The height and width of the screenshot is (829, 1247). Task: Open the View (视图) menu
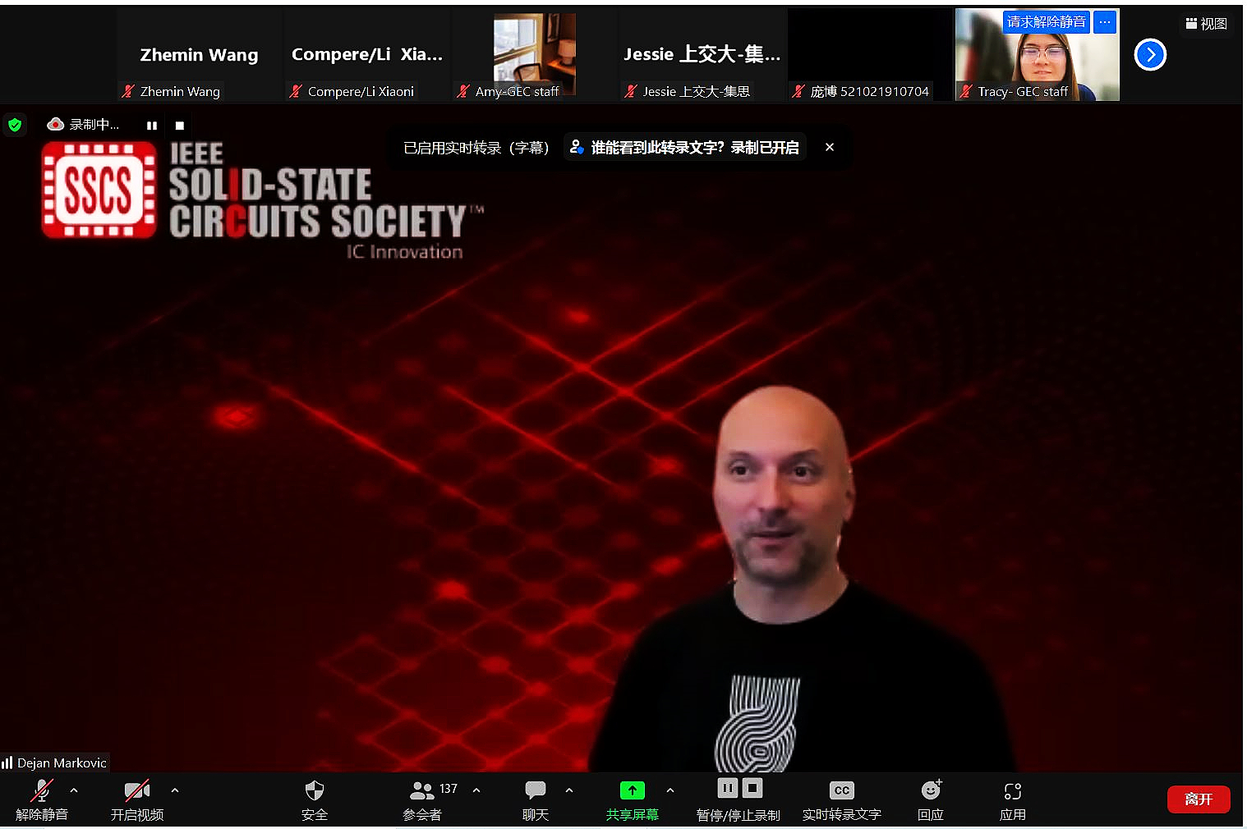pos(1206,24)
